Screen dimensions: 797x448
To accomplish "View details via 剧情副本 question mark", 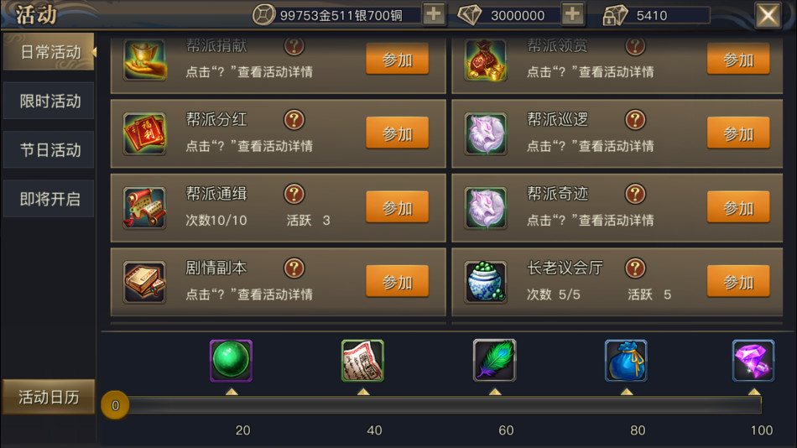I will click(x=294, y=268).
